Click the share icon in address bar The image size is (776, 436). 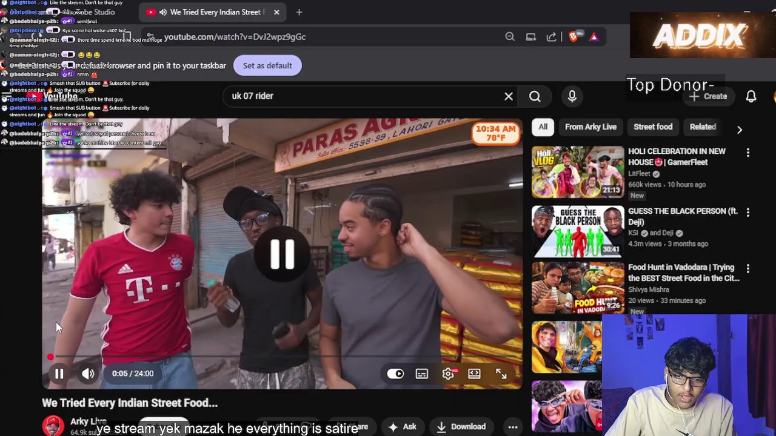click(x=552, y=37)
